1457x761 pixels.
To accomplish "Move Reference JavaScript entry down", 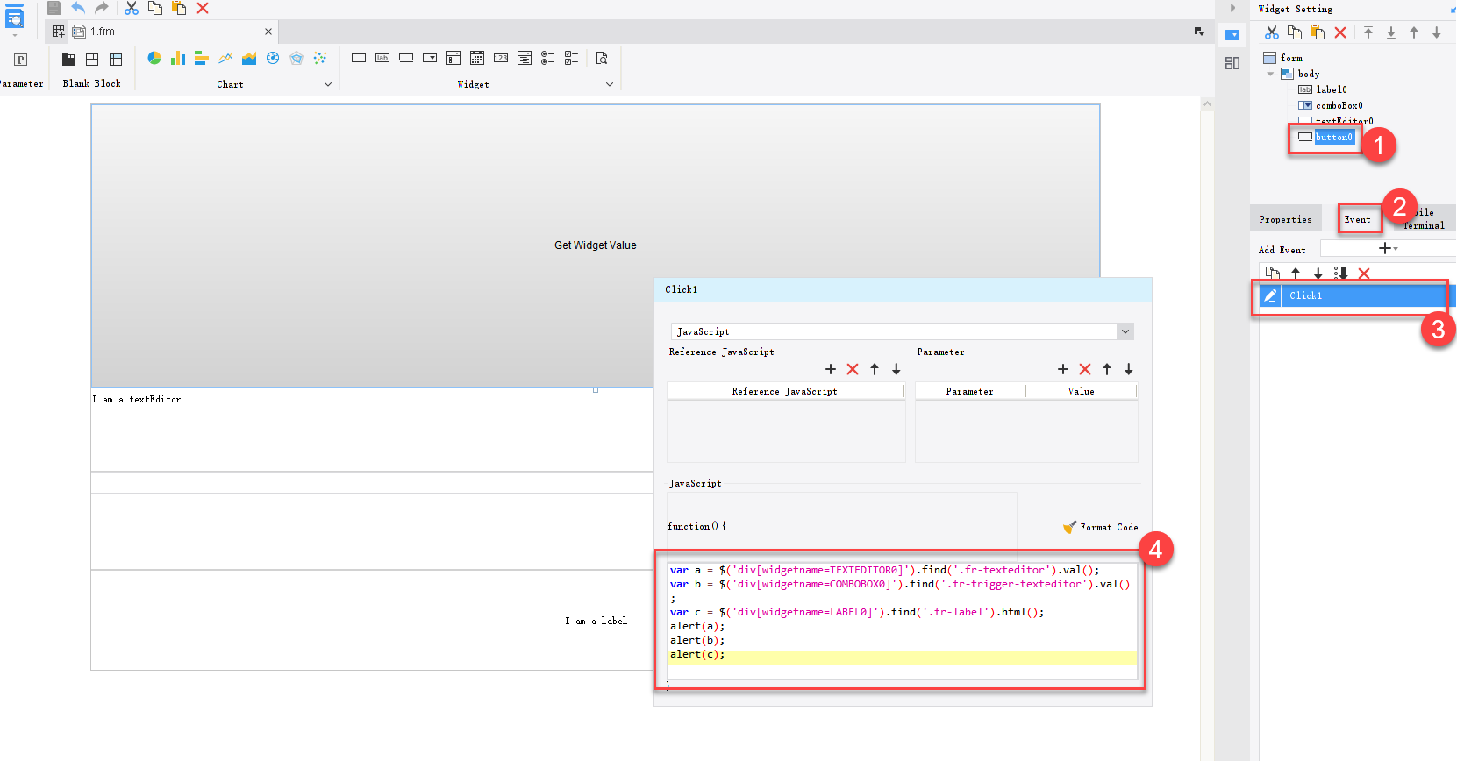I will pos(896,369).
